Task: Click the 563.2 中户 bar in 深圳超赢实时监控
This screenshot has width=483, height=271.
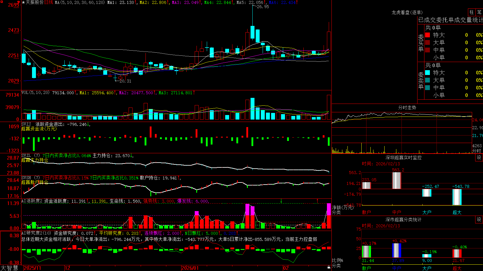Action: pos(397,181)
